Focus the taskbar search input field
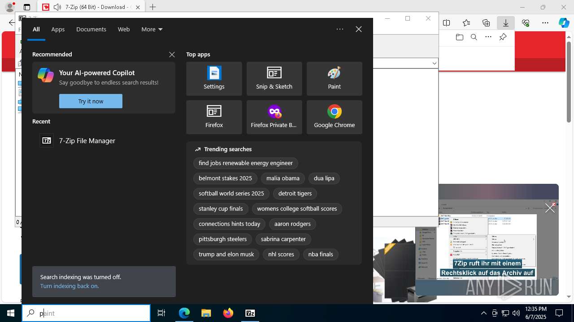The width and height of the screenshot is (574, 322). [x=86, y=313]
